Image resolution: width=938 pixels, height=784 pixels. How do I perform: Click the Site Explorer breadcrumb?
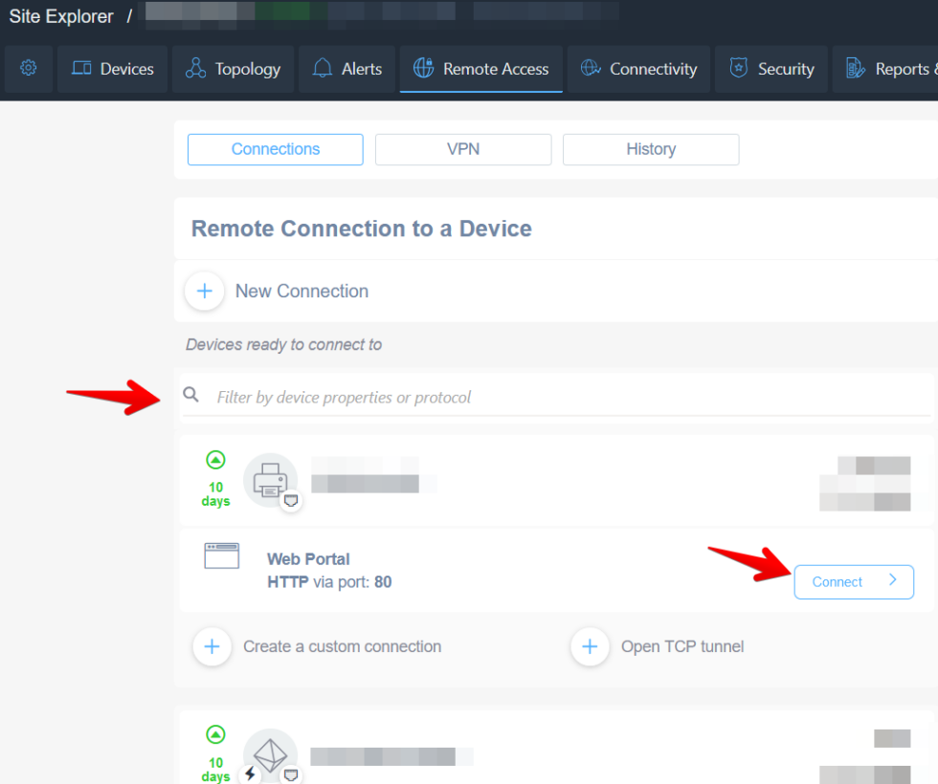[60, 16]
